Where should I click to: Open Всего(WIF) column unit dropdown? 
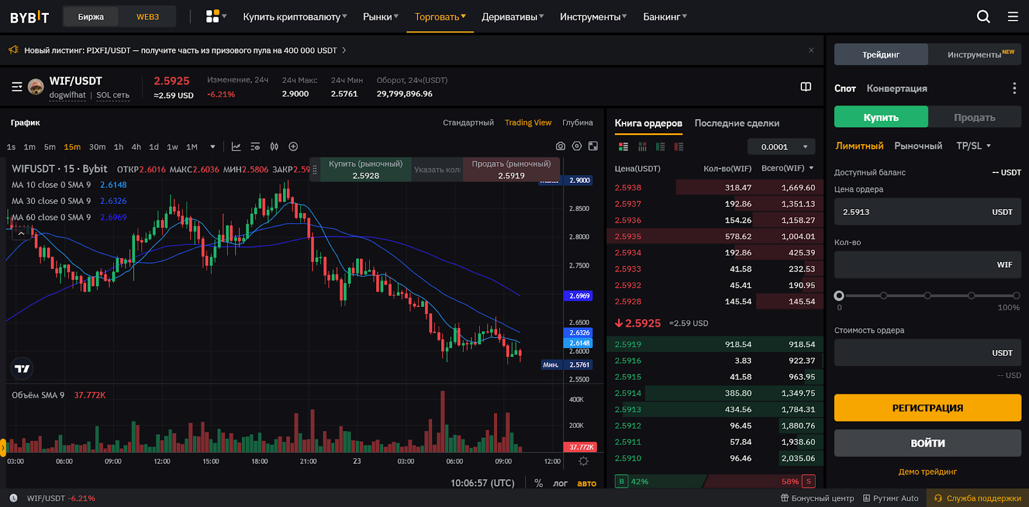[x=788, y=169]
